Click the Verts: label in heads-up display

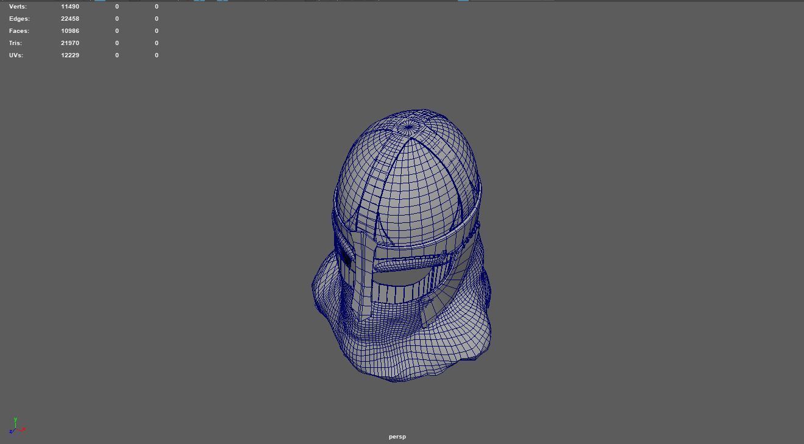click(x=18, y=7)
